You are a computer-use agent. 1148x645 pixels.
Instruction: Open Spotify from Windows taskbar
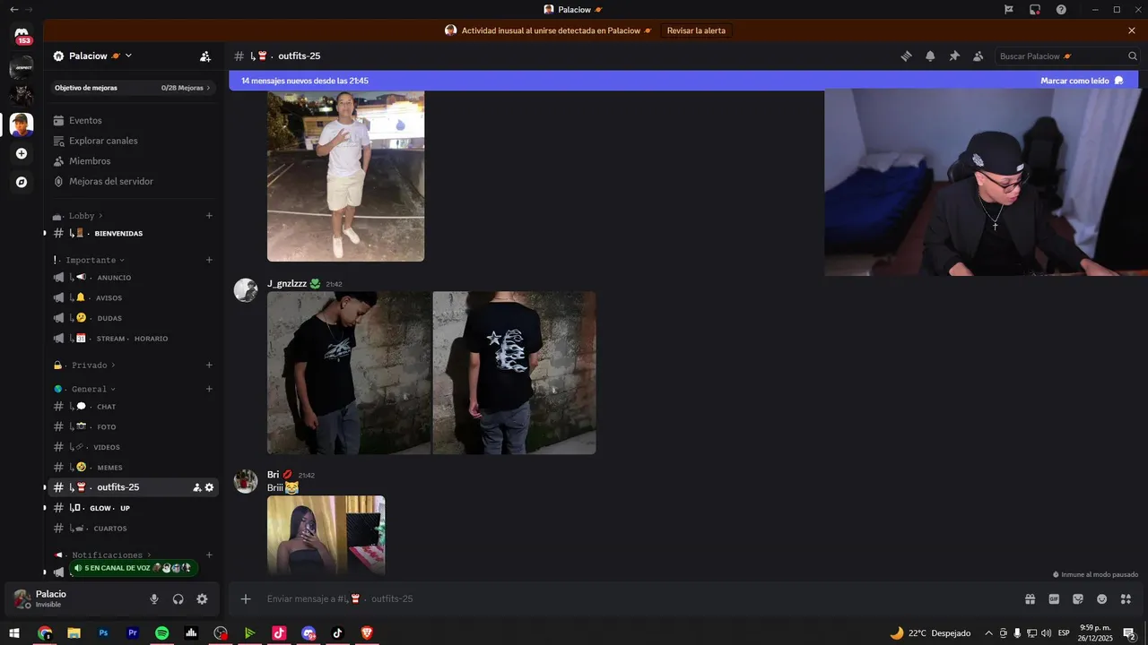pyautogui.click(x=161, y=633)
